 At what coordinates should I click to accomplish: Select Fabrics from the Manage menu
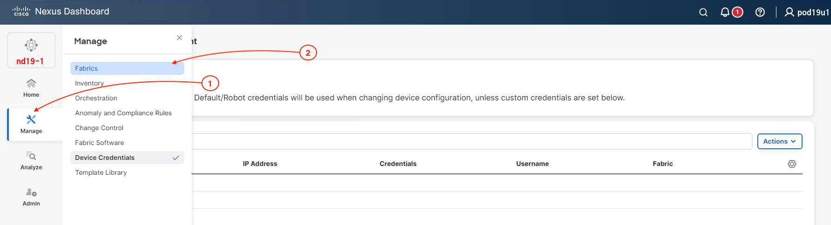pyautogui.click(x=87, y=68)
